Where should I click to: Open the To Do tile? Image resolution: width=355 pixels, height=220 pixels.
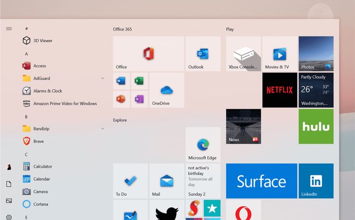(x=130, y=181)
